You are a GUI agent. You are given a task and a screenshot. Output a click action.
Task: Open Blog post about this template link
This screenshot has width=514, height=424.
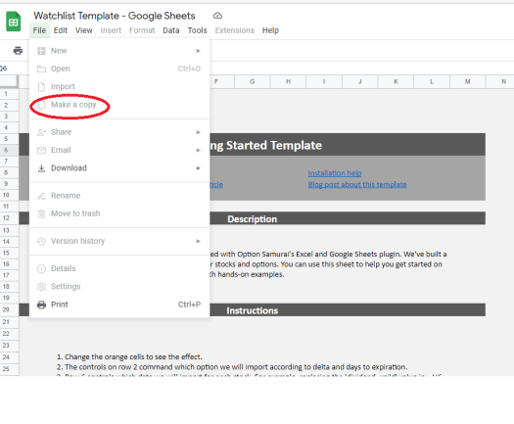pyautogui.click(x=357, y=185)
